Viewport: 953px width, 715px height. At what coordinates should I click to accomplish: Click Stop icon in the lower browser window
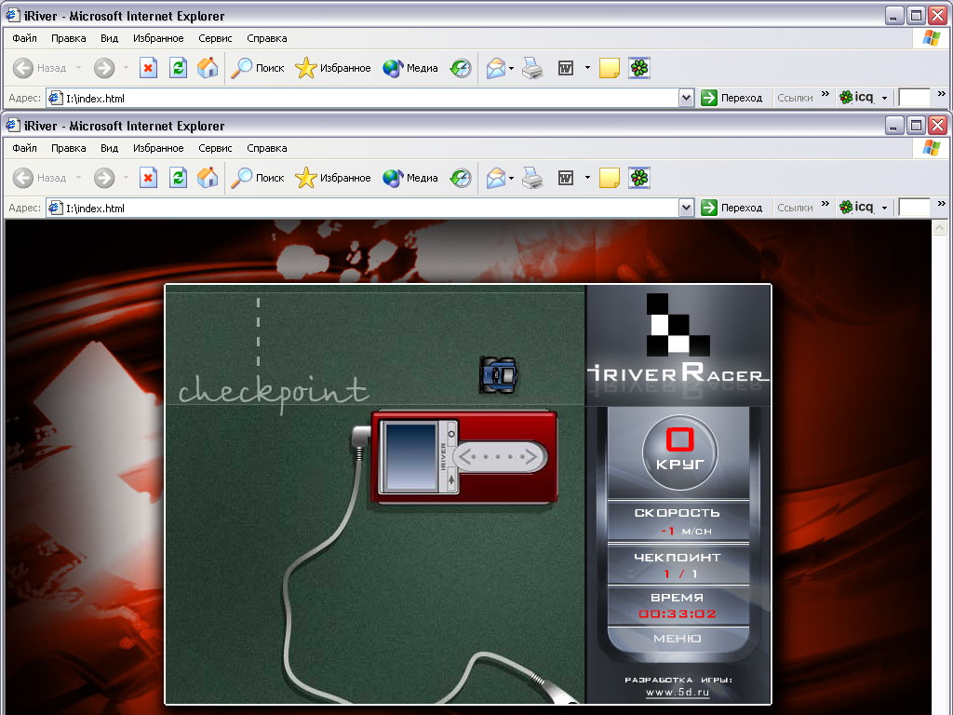[148, 178]
